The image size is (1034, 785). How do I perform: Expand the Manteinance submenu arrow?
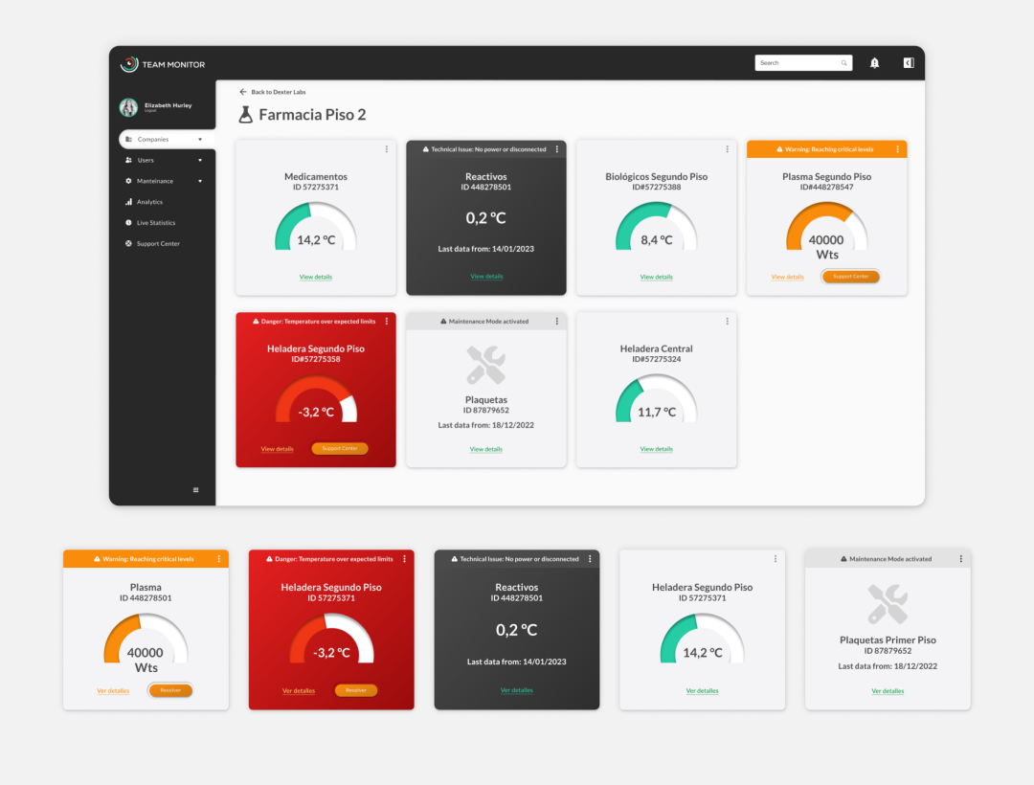[x=200, y=181]
